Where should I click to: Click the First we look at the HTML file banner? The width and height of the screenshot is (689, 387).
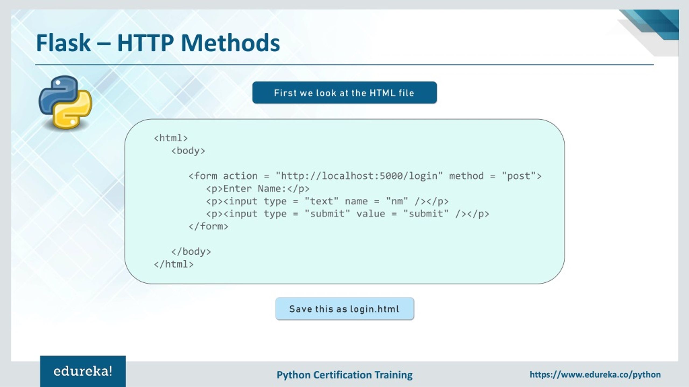pos(344,93)
